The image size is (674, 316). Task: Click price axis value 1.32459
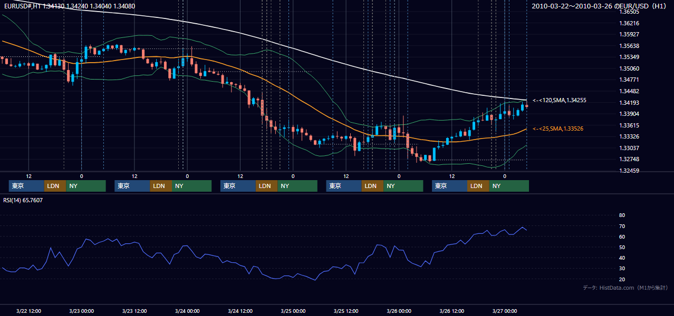tap(629, 171)
